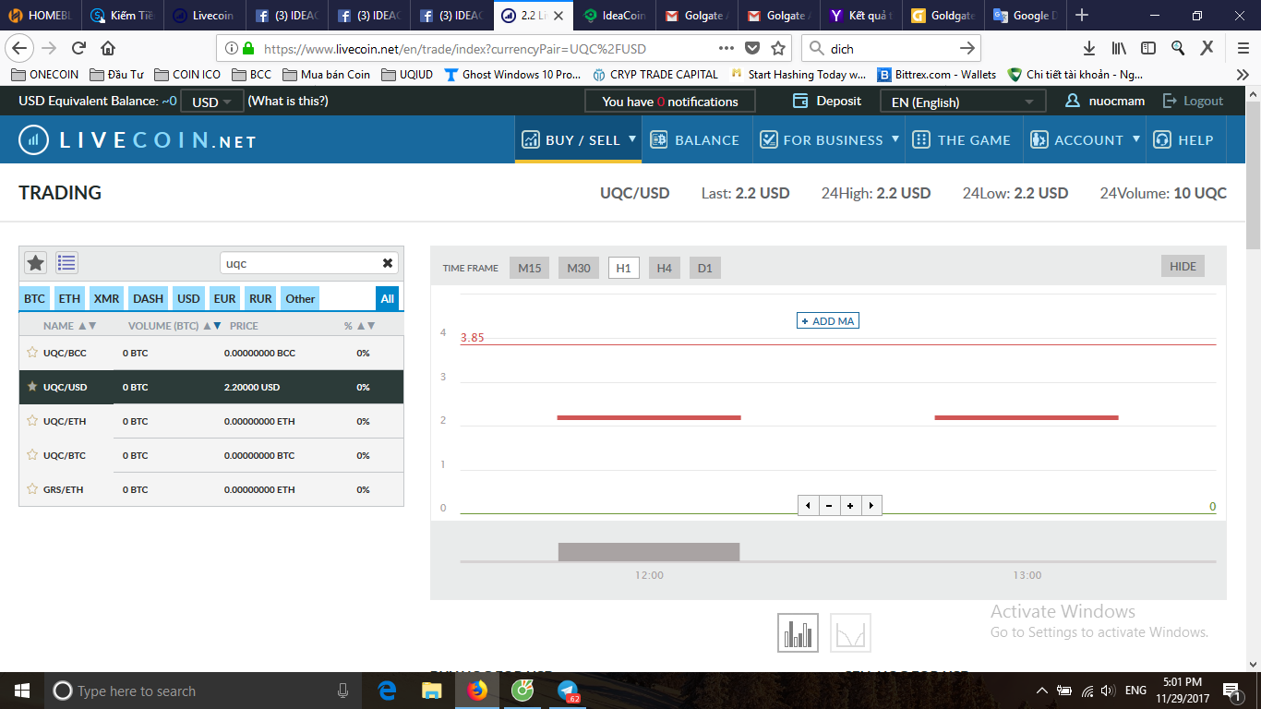This screenshot has width=1261, height=709.
Task: Click the gray chart range scrollbar thumb
Action: tap(649, 552)
